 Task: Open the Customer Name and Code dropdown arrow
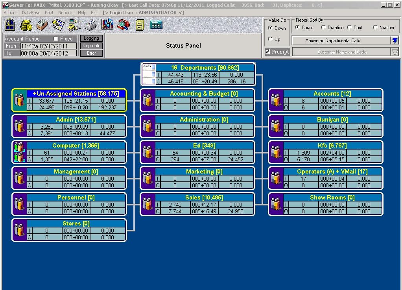[x=395, y=52]
